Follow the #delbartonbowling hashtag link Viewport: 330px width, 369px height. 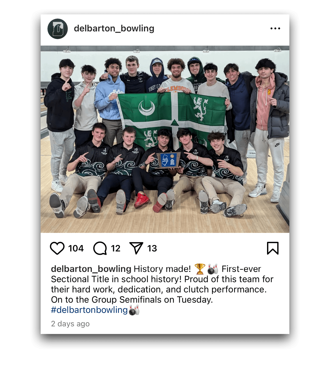[89, 310]
